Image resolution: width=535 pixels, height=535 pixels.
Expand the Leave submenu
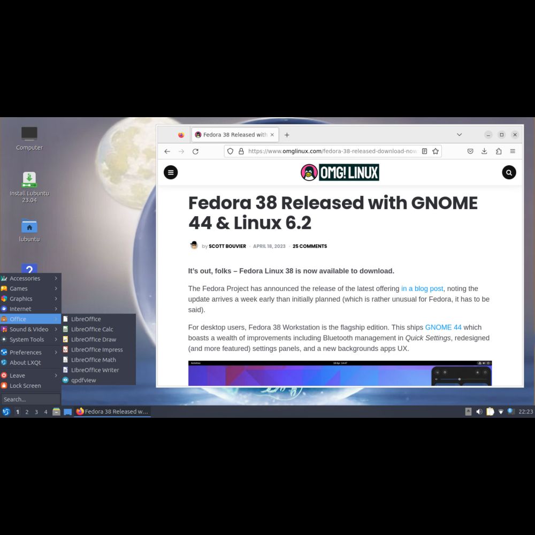pos(30,376)
